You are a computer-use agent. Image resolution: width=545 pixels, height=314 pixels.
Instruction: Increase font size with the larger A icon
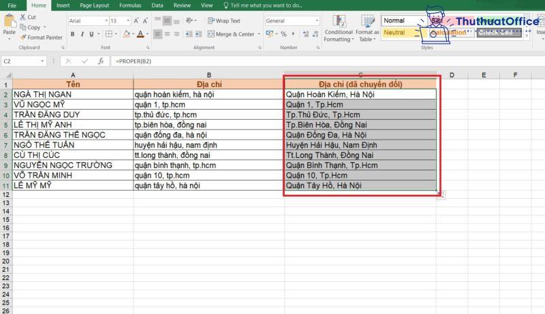(x=136, y=21)
